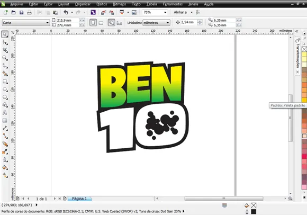Click the horizontal scrollbar thumb
The width and height of the screenshot is (307, 215).
pos(224,199)
